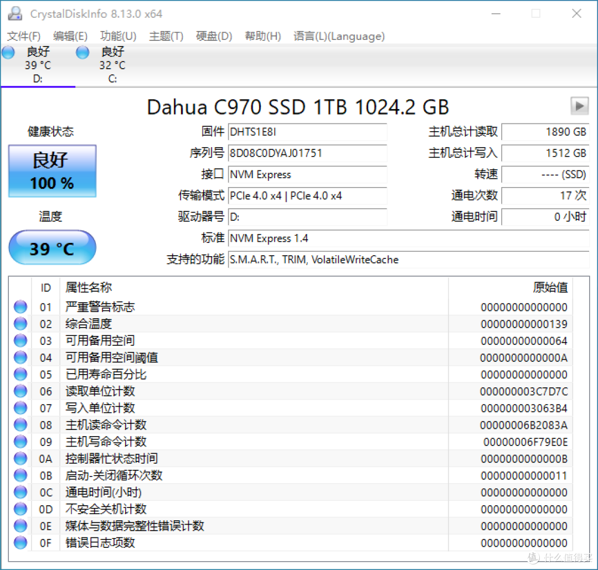Click the blue status dot beside 错误日志项数
The image size is (598, 570).
pos(20,543)
